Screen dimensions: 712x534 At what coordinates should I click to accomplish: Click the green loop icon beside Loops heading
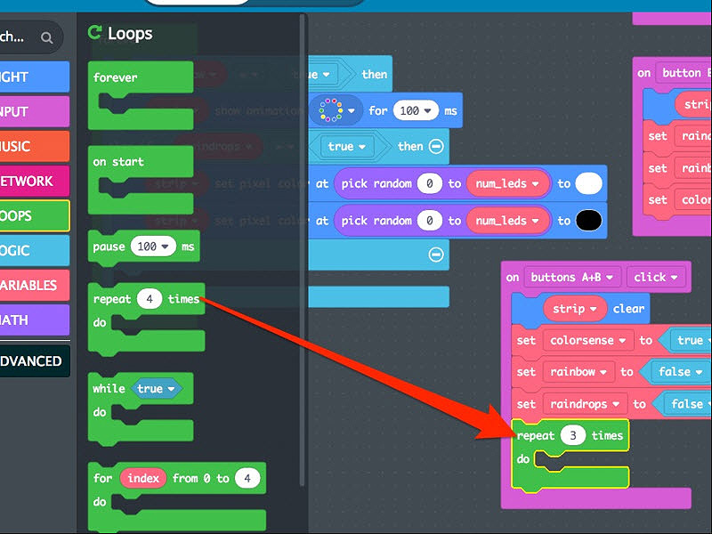click(96, 33)
